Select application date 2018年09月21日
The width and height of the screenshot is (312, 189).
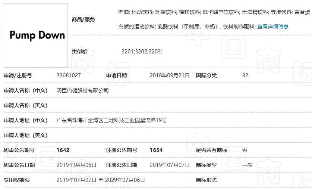coord(170,75)
